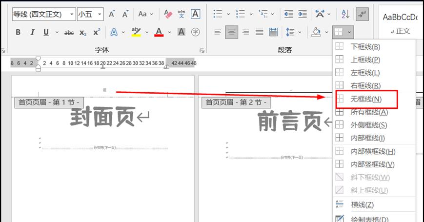
Task: Toggle center alignment
Action: [231, 32]
